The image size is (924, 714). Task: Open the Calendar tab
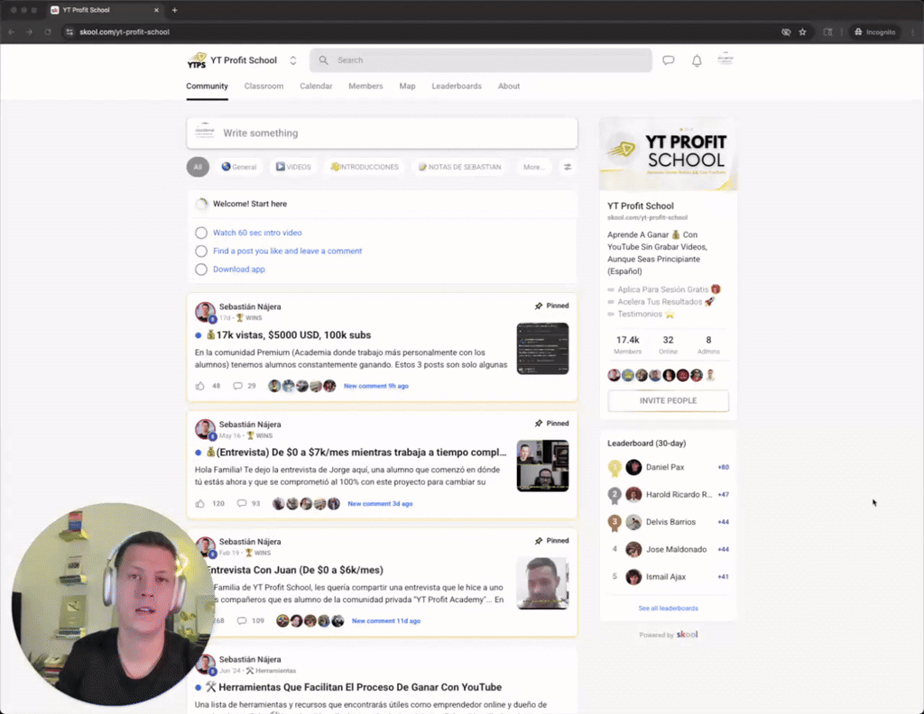click(x=316, y=86)
